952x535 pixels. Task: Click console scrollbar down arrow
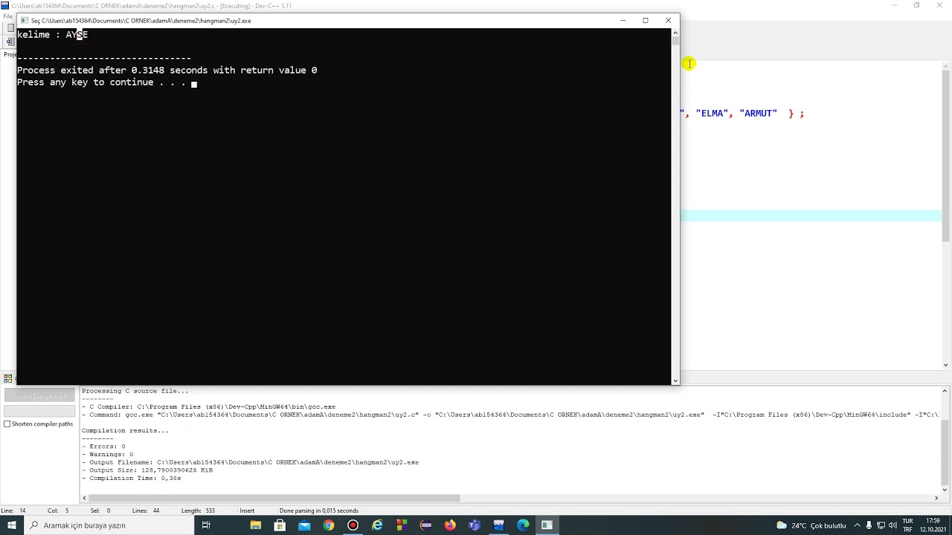675,380
